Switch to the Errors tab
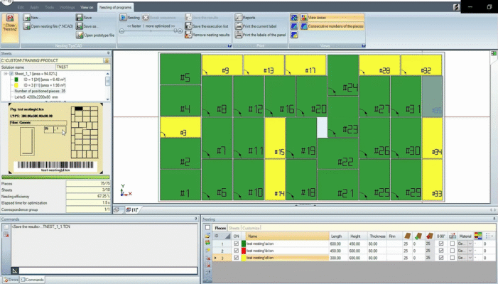 tap(11, 280)
